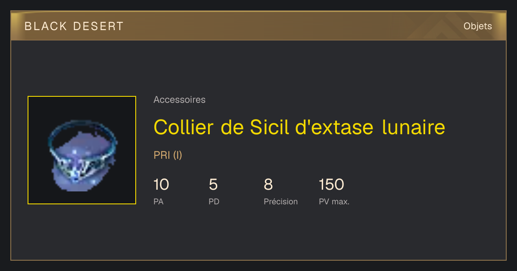Screen dimensions: 517x271
Task: Click the PA value of 10
Action: click(x=161, y=185)
